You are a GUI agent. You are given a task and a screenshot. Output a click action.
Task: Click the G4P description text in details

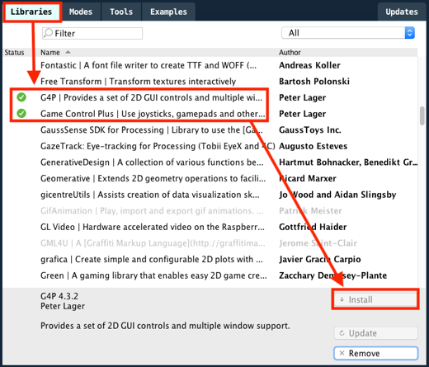pyautogui.click(x=165, y=326)
